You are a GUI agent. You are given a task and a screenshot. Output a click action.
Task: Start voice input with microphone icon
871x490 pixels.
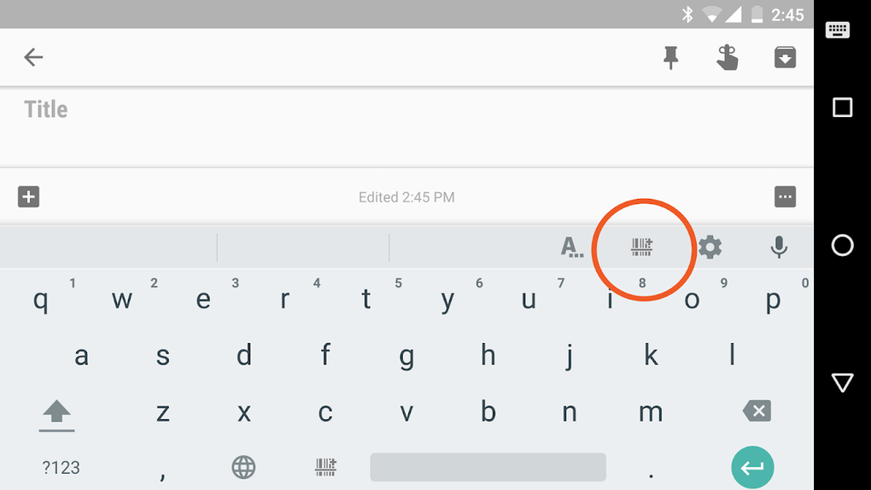[x=780, y=248]
